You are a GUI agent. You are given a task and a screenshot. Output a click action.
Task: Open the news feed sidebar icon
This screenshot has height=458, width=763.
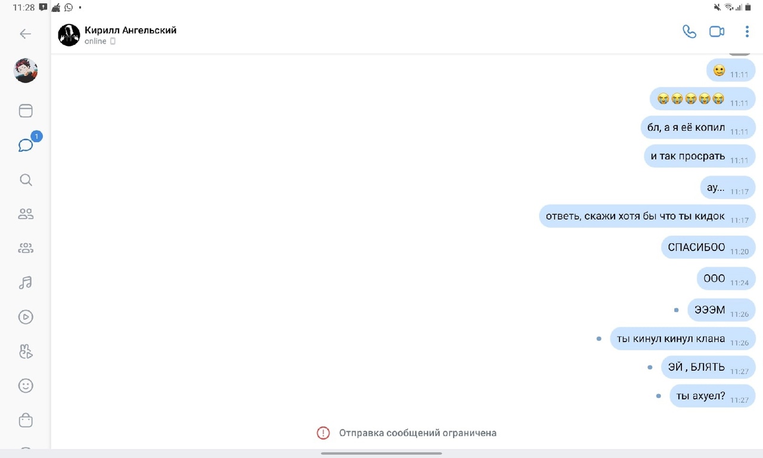[26, 111]
